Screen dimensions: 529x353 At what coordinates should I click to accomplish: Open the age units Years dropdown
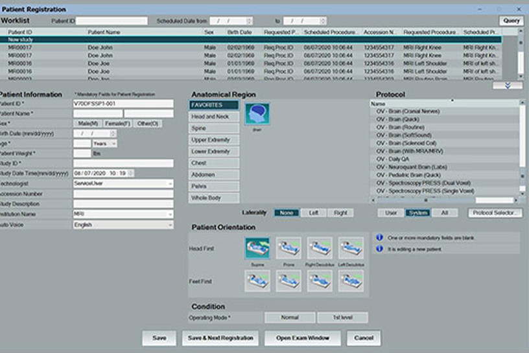[x=104, y=143]
